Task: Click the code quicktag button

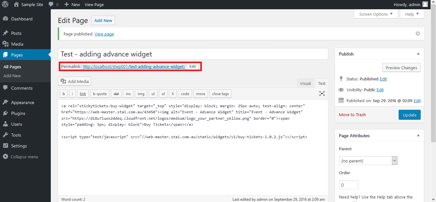Action: pyautogui.click(x=185, y=94)
